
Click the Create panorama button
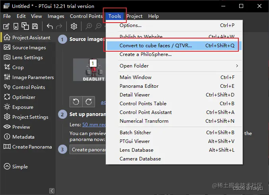[88, 150]
